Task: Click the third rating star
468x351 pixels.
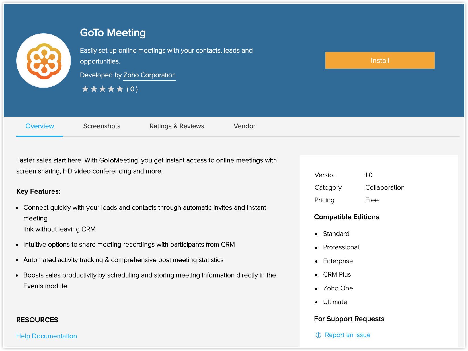Action: click(x=102, y=89)
